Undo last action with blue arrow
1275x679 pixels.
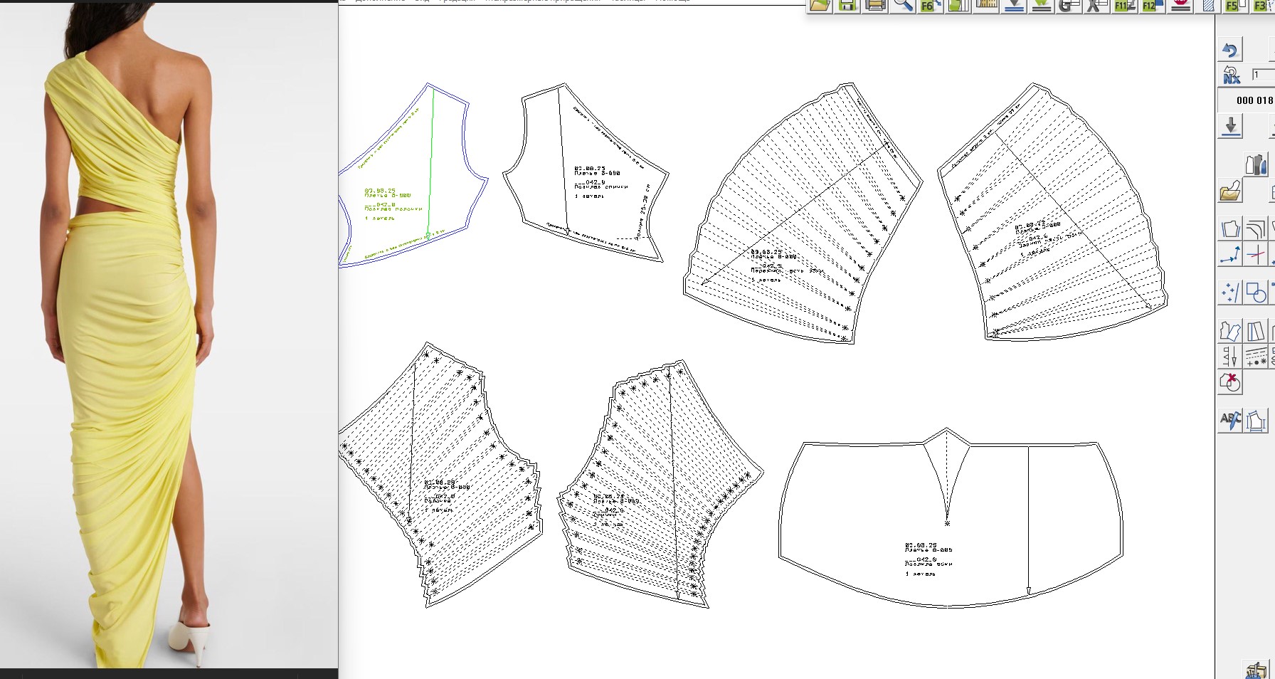(1230, 50)
